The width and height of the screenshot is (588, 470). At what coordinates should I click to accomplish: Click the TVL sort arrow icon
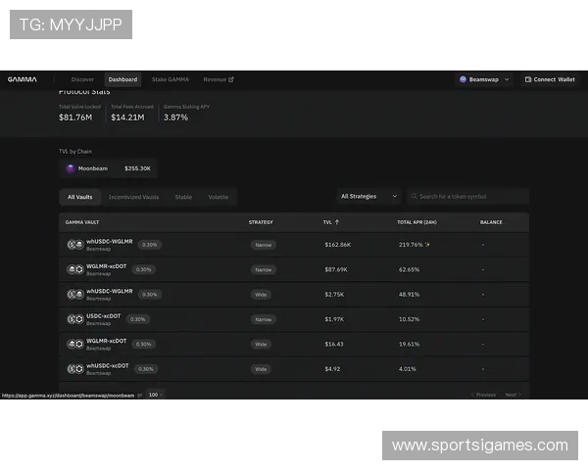(338, 222)
